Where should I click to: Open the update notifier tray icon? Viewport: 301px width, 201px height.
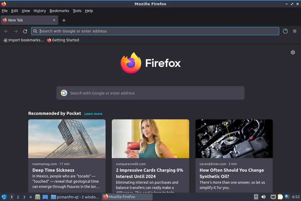coord(287,196)
